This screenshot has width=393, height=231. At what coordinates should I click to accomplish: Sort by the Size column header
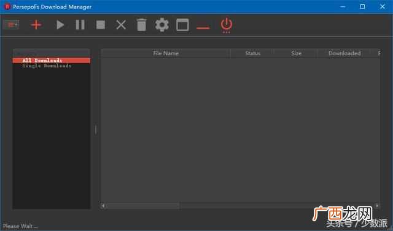296,53
